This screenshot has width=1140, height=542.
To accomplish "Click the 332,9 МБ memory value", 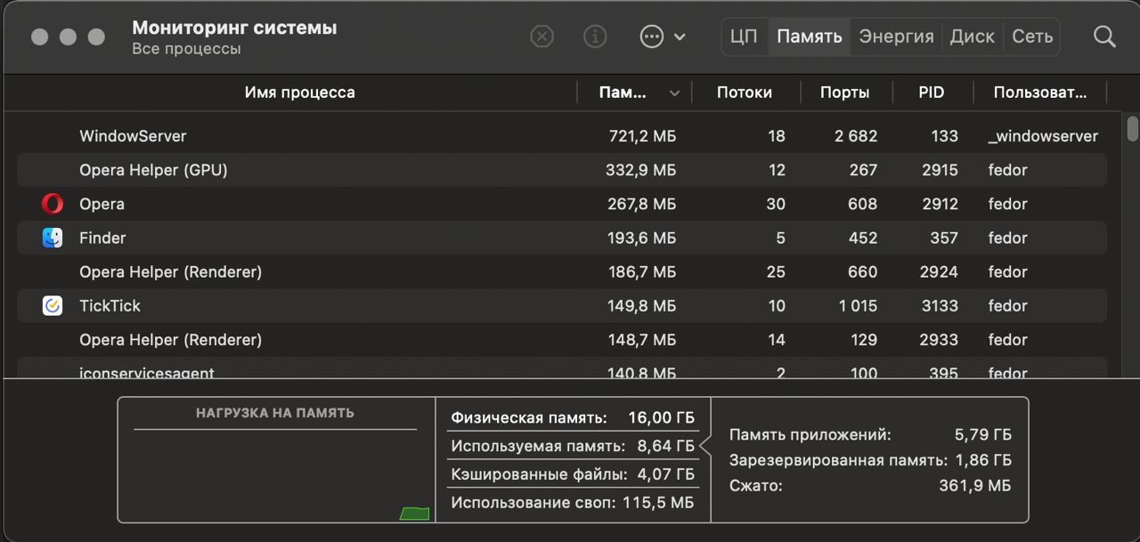I will click(641, 170).
